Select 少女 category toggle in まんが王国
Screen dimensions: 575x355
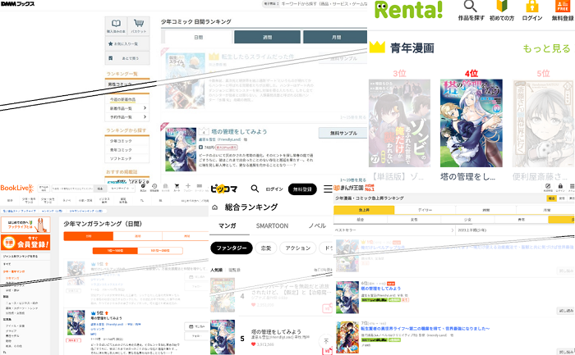[467, 220]
